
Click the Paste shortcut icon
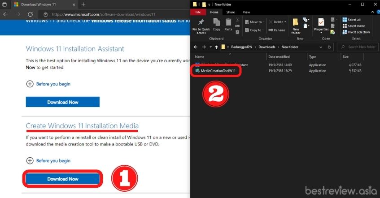(237, 32)
